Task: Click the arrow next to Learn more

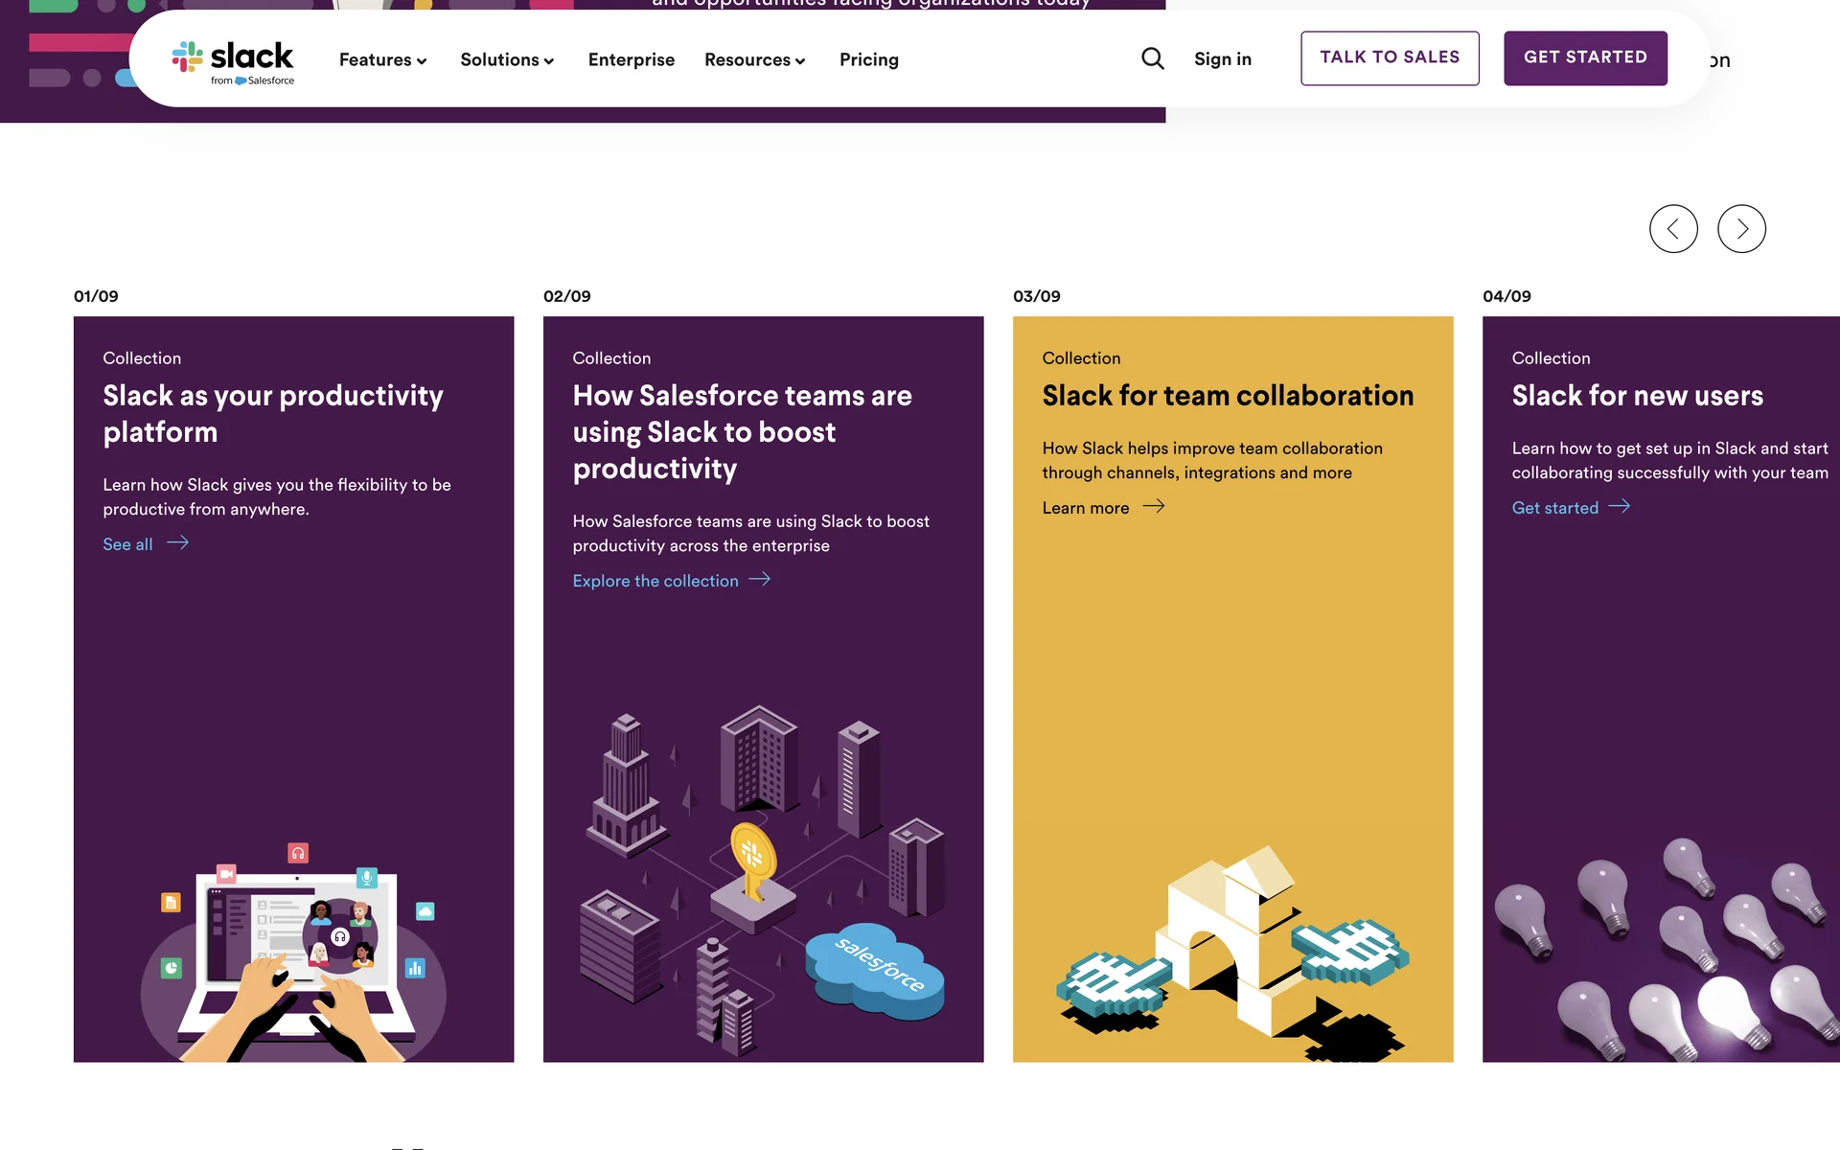Action: click(1154, 507)
